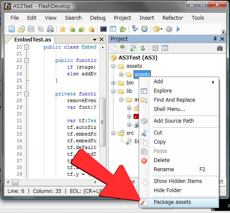Collapse code fold at line 20
The image size is (230, 213).
click(x=26, y=47)
